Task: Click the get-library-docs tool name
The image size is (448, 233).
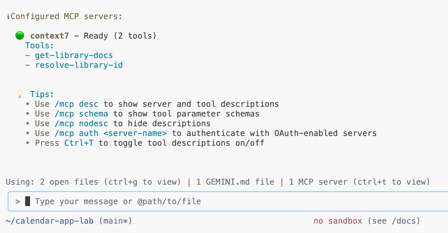Action: point(74,55)
